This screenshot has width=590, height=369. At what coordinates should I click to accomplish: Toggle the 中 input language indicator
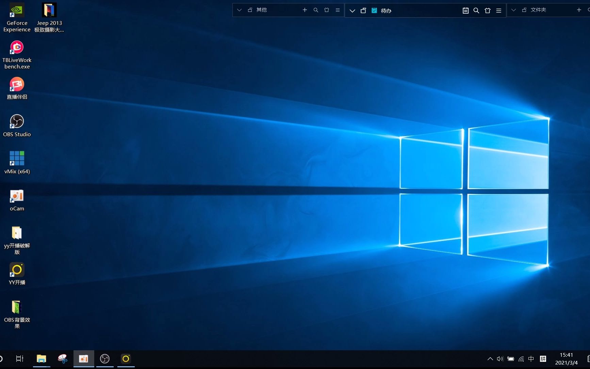coord(531,359)
